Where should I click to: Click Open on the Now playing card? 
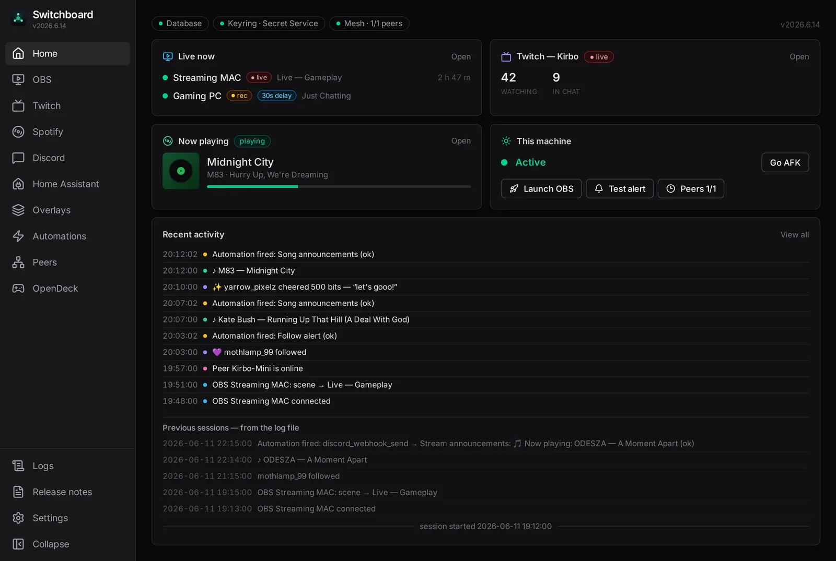(x=461, y=141)
